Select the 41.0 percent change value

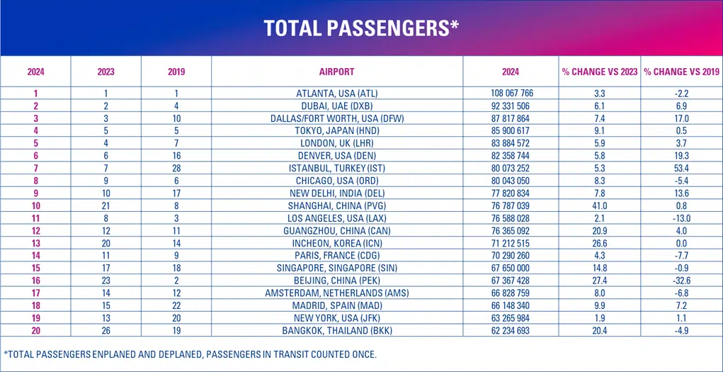(600, 205)
